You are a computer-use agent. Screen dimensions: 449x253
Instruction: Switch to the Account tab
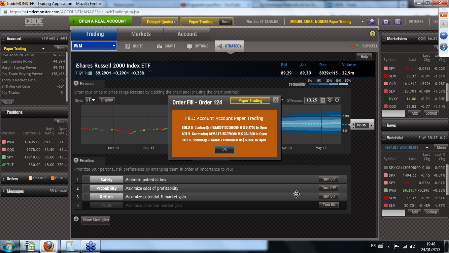tap(187, 34)
